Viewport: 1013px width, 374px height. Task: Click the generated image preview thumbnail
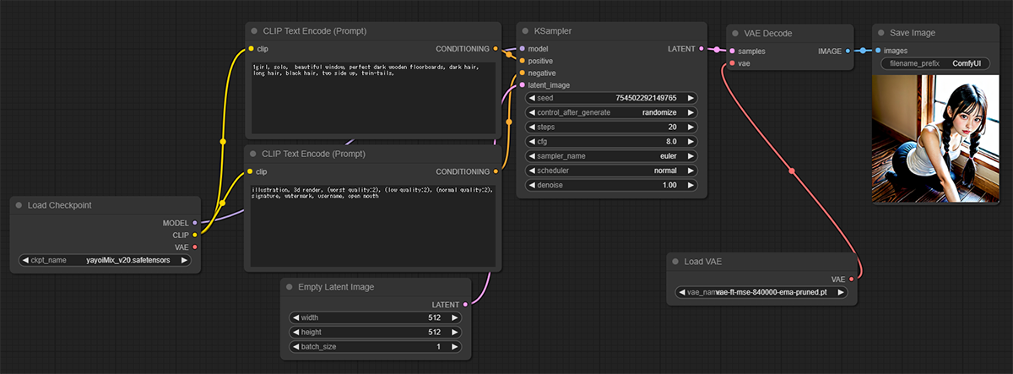coord(935,140)
